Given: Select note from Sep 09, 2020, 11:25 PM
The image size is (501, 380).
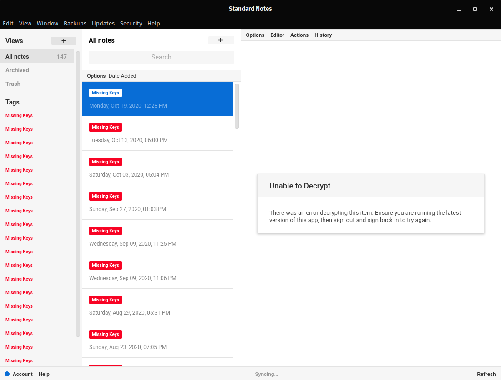Looking at the screenshot, I should [157, 237].
